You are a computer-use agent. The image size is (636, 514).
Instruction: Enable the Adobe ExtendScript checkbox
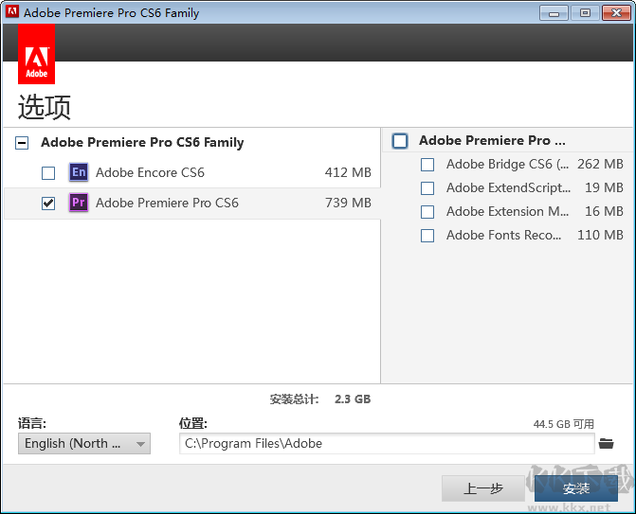427,188
